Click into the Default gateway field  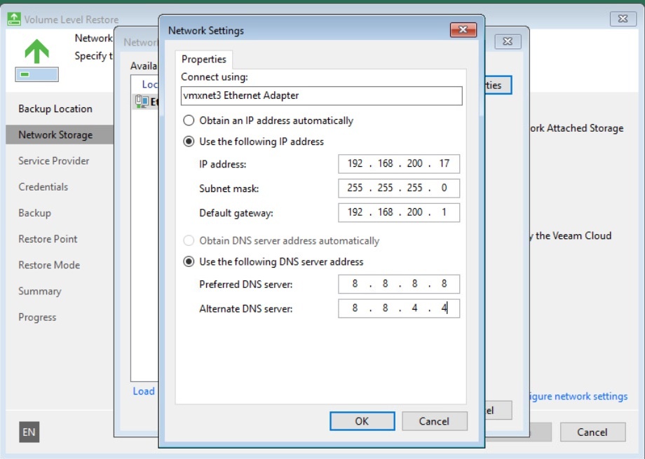click(398, 212)
